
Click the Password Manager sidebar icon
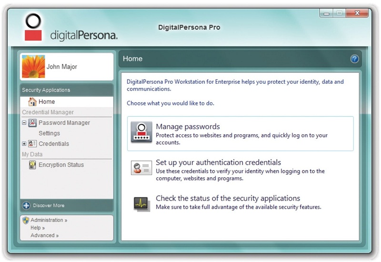tap(32, 123)
